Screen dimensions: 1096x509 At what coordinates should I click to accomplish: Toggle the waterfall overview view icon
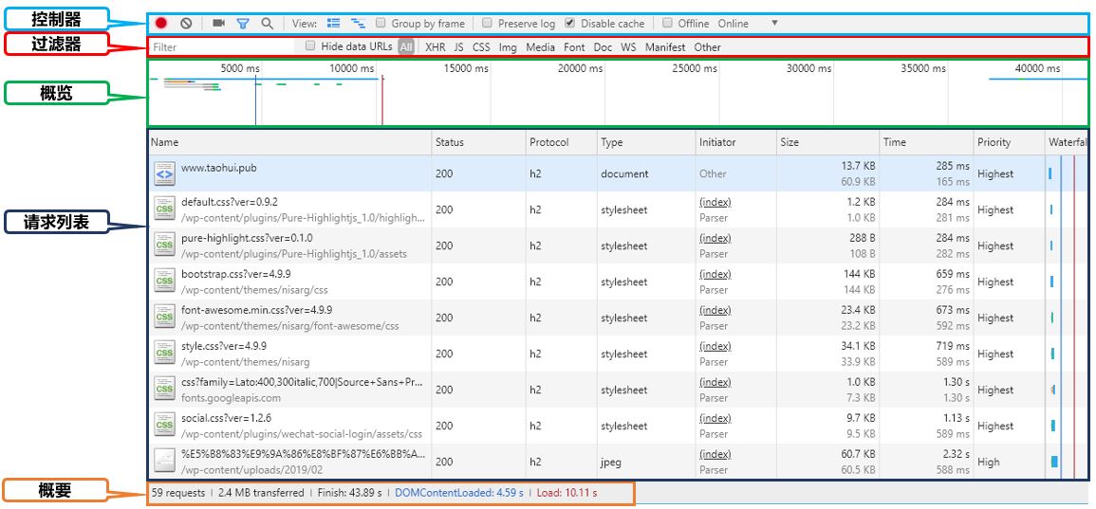pyautogui.click(x=358, y=24)
